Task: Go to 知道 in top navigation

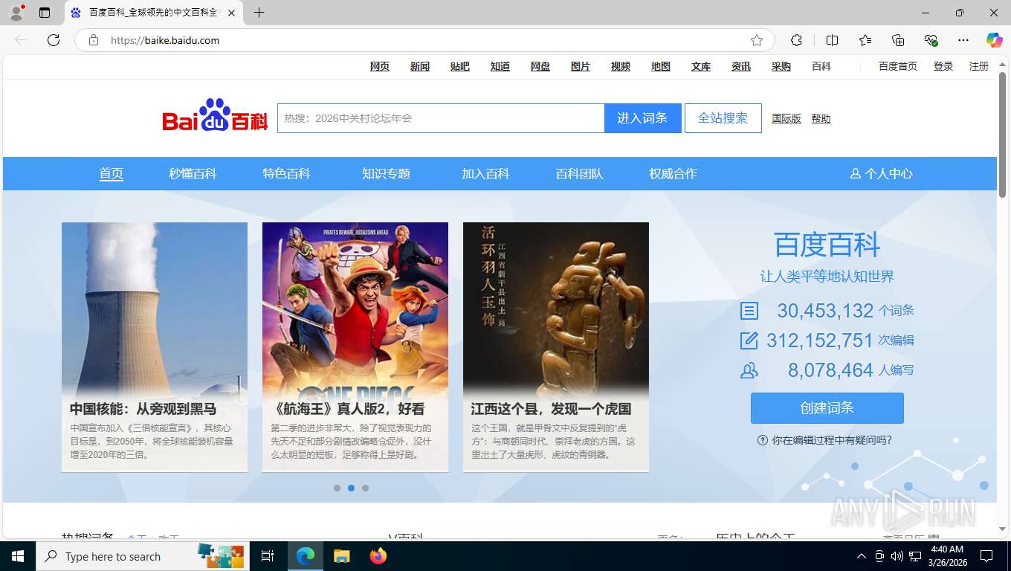Action: [x=500, y=66]
